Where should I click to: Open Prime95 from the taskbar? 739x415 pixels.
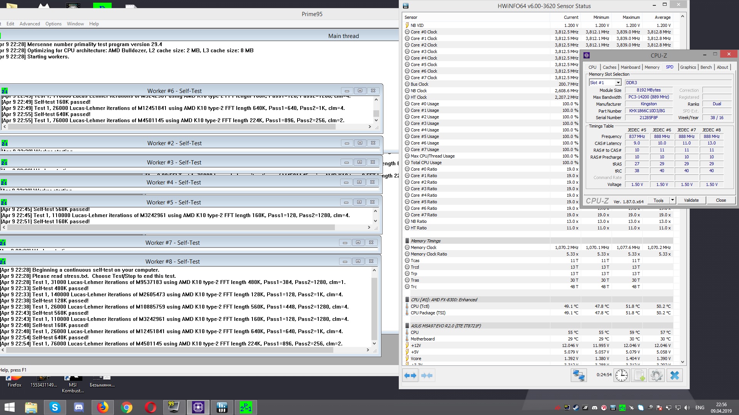click(246, 407)
